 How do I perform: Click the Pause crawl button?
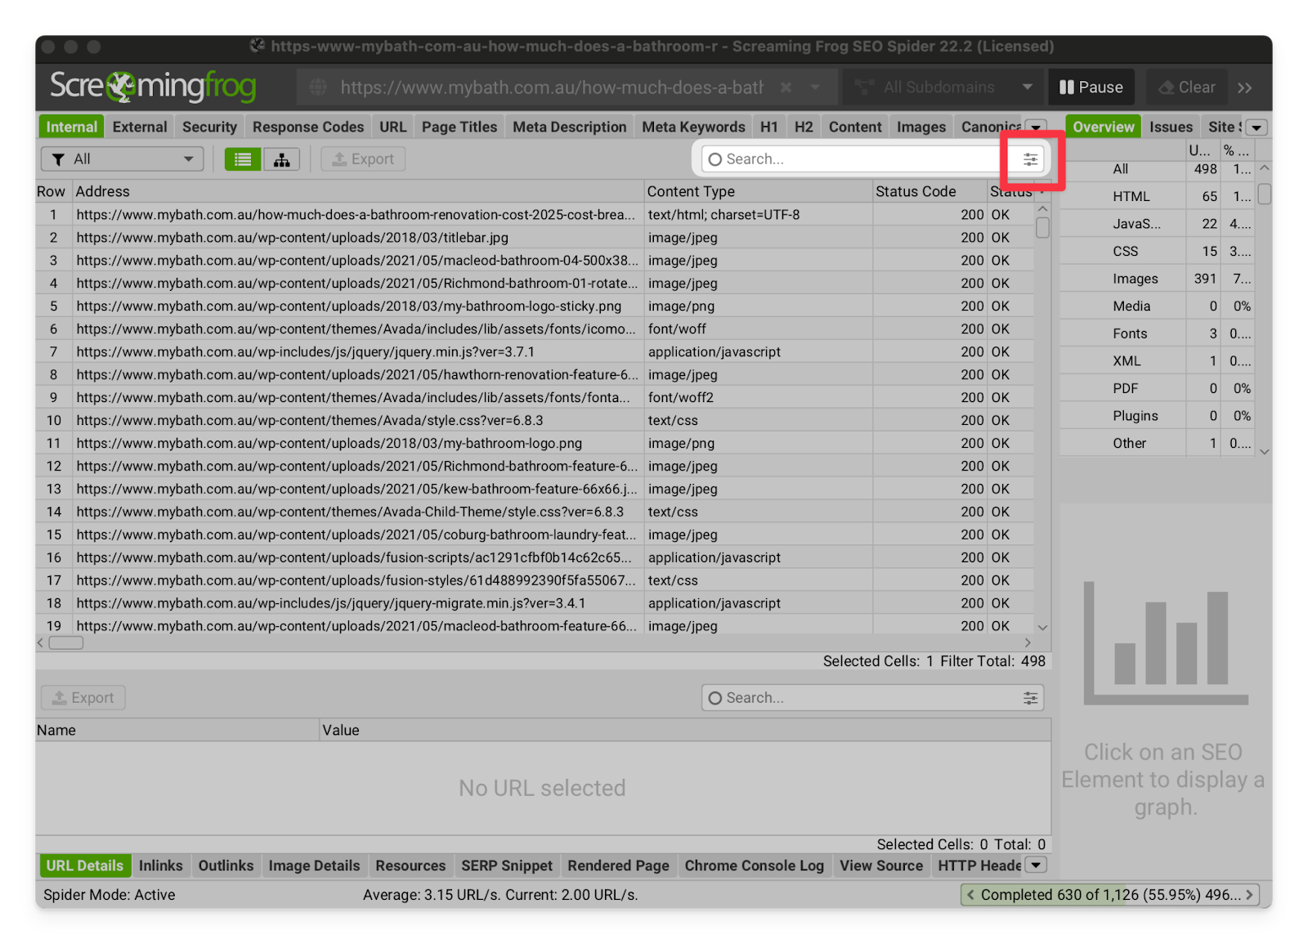click(1091, 87)
